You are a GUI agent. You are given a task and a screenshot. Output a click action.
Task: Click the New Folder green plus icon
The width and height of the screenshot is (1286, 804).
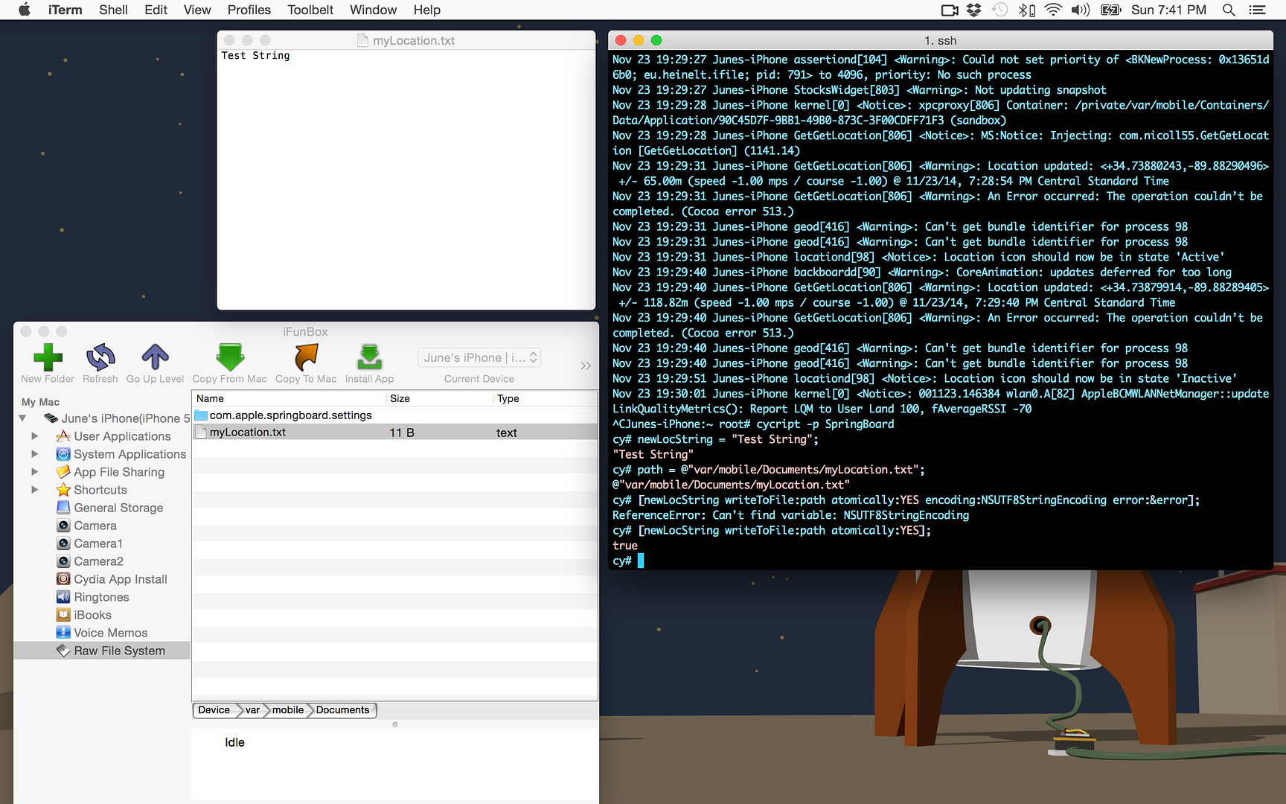click(x=48, y=357)
